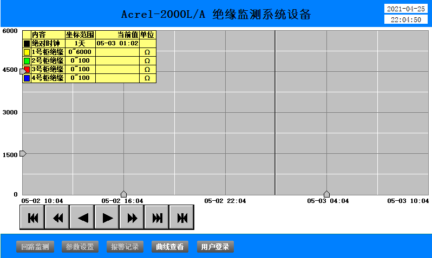This screenshot has height=258, width=432.
Task: Click the 05-03 10:04 time axis label
Action: click(x=408, y=201)
